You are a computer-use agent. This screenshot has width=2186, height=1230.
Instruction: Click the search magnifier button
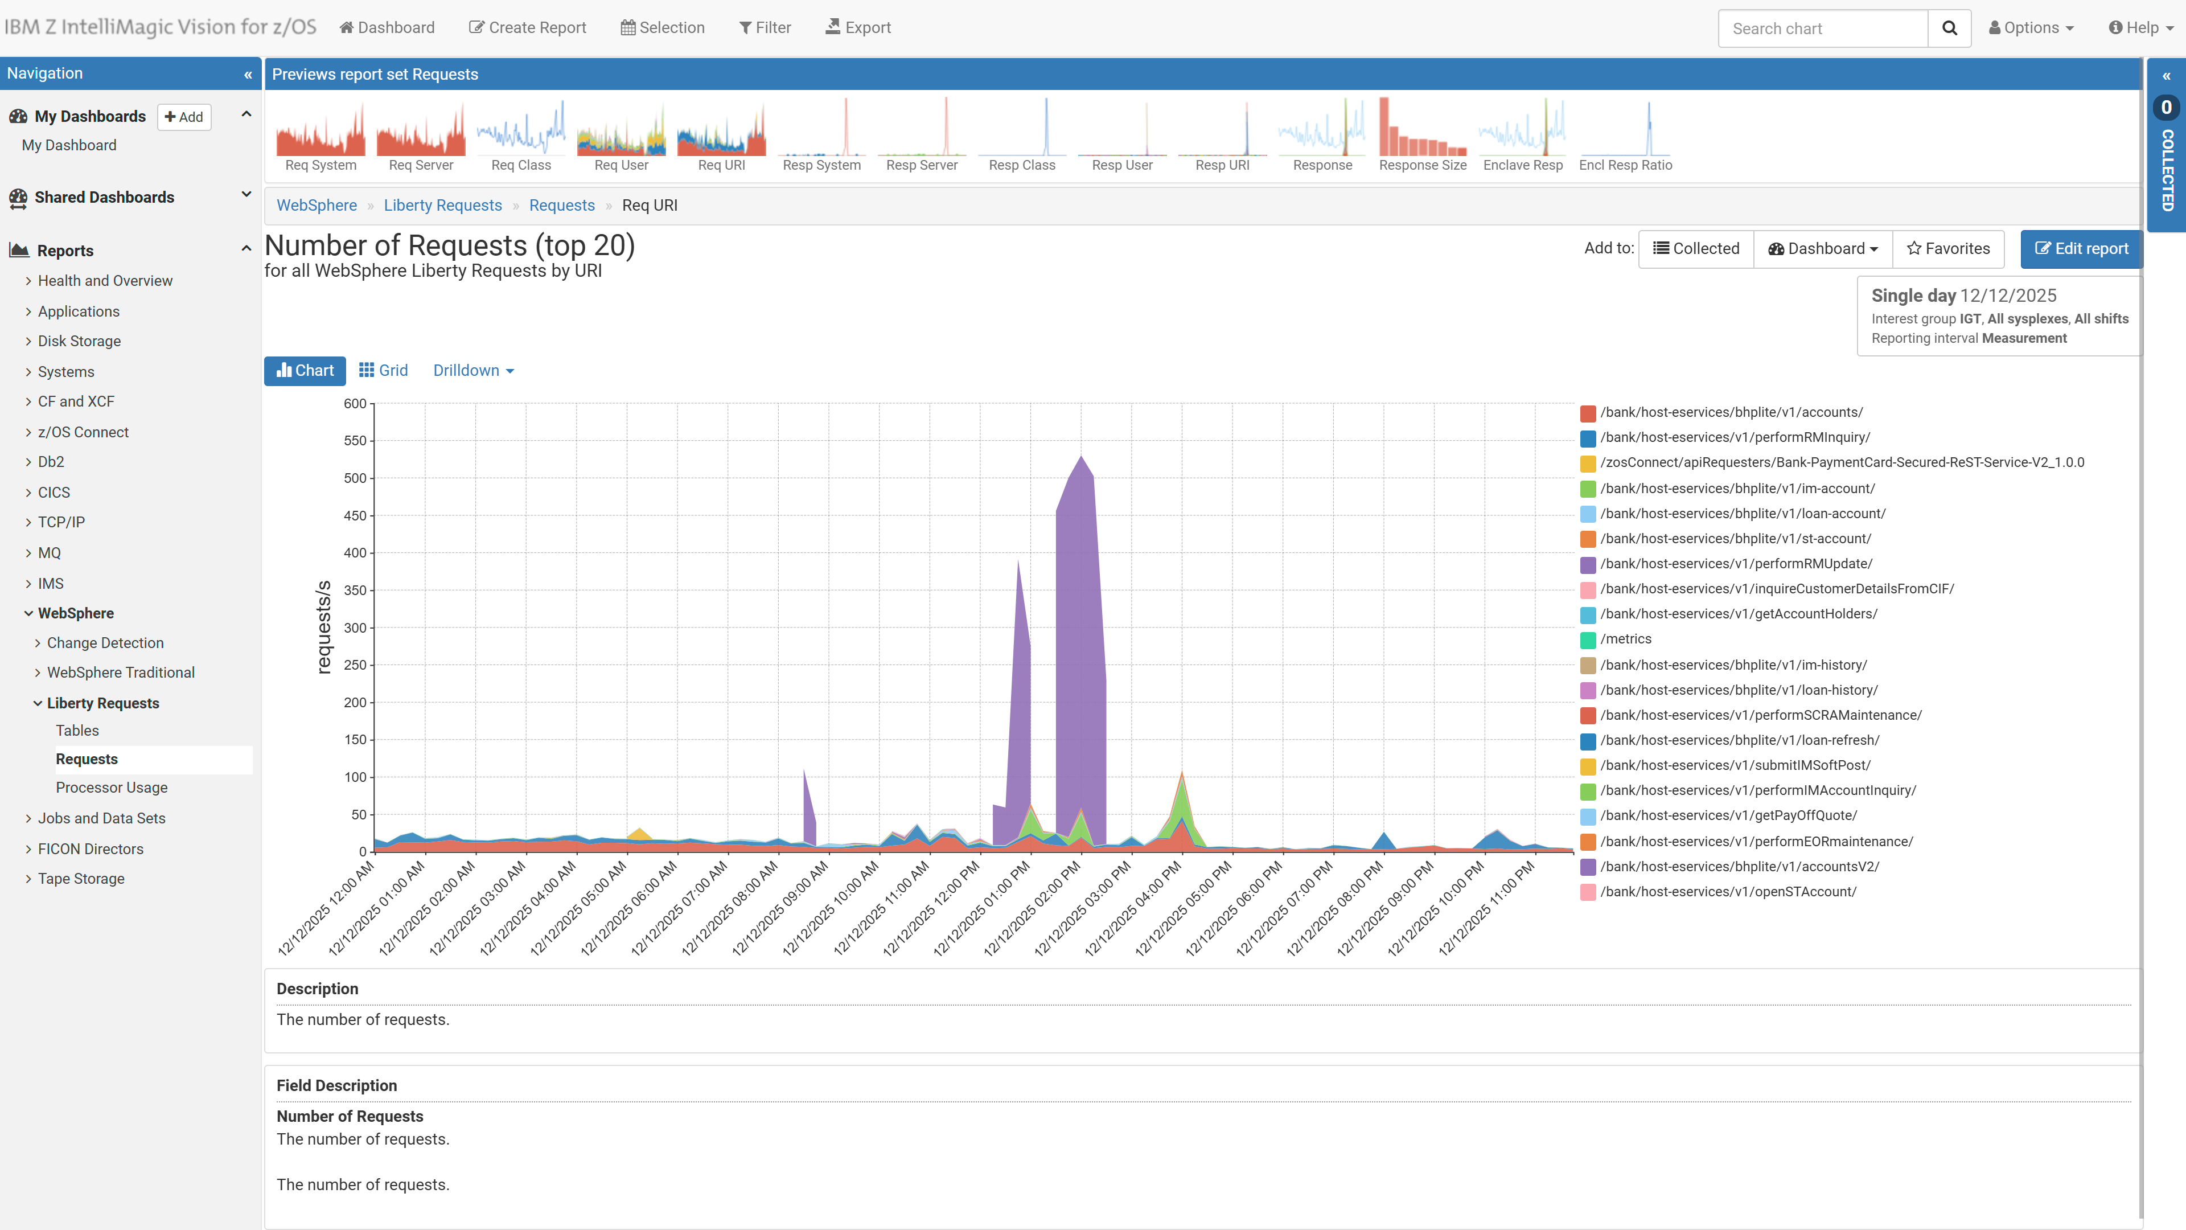tap(1949, 28)
